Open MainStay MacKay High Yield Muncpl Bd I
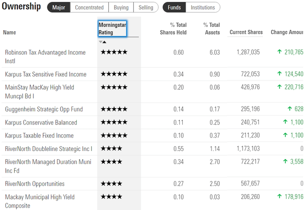307x210 pixels. [39, 92]
